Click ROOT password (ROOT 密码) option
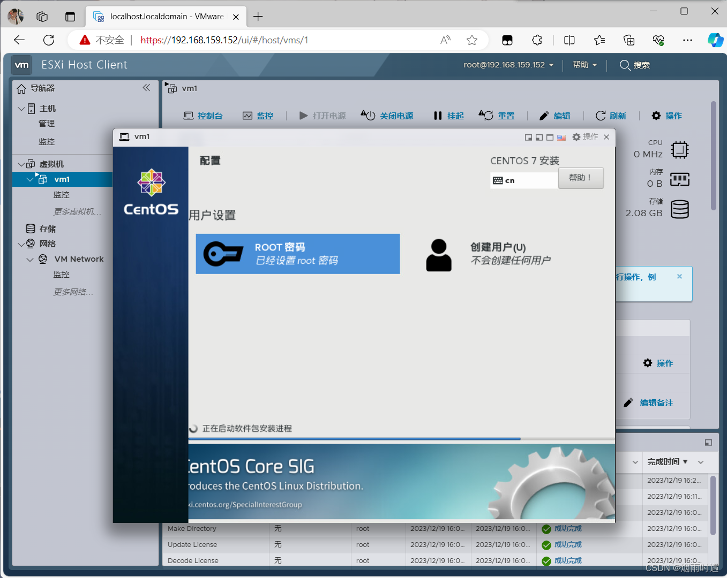Viewport: 727px width, 578px height. click(x=298, y=254)
